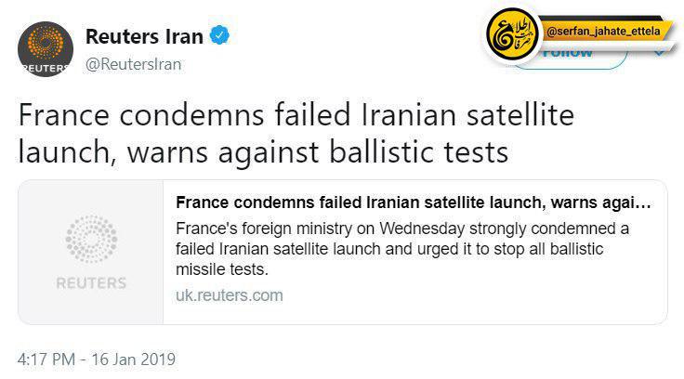Click the link card description about France's foreign ministry

click(402, 249)
